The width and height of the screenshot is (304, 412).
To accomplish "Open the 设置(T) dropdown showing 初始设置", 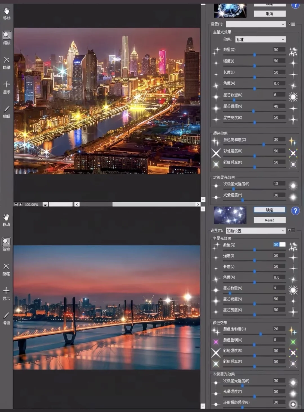I will point(256,231).
